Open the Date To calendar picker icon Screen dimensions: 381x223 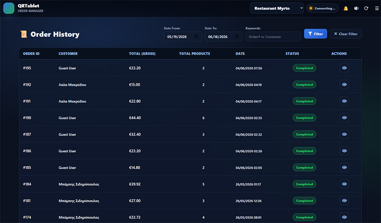(237, 36)
